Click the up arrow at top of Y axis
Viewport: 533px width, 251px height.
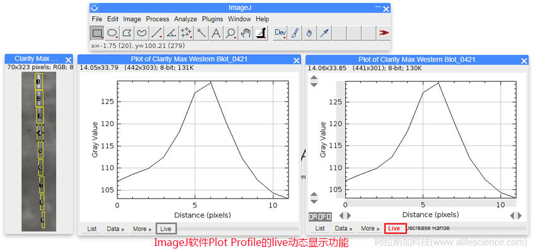point(314,78)
